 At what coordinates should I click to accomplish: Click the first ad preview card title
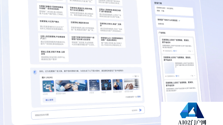click(176, 41)
